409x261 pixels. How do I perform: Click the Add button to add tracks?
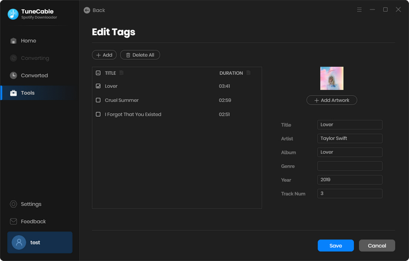(104, 55)
